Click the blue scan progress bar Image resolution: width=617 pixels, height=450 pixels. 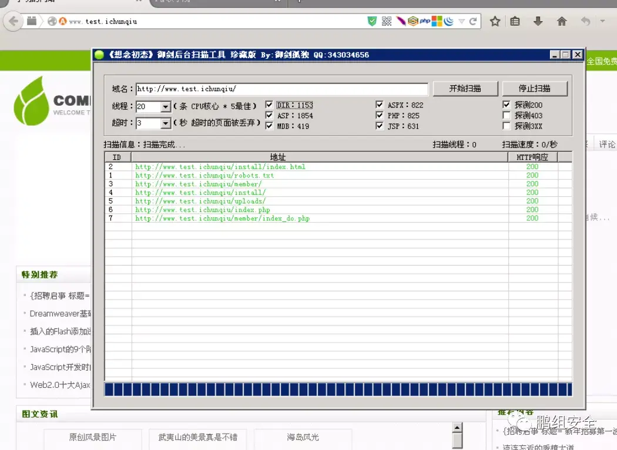(x=338, y=389)
